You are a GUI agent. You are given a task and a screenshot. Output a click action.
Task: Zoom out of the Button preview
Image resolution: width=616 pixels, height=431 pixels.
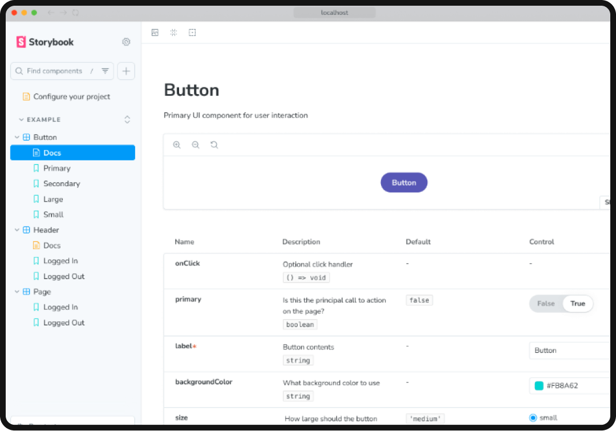pos(196,144)
